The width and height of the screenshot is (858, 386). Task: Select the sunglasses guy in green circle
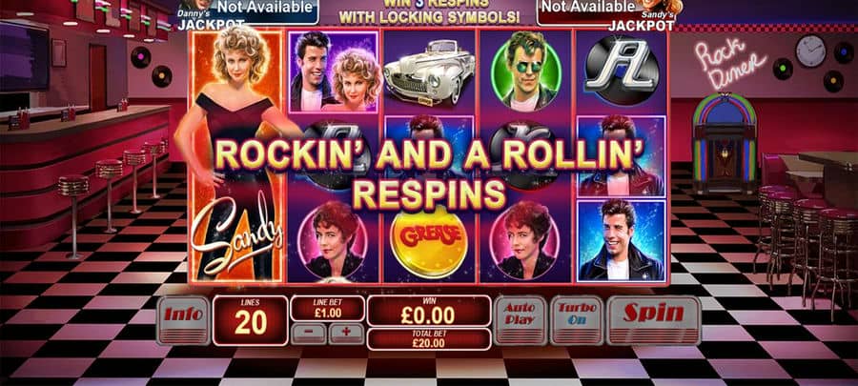pyautogui.click(x=525, y=71)
